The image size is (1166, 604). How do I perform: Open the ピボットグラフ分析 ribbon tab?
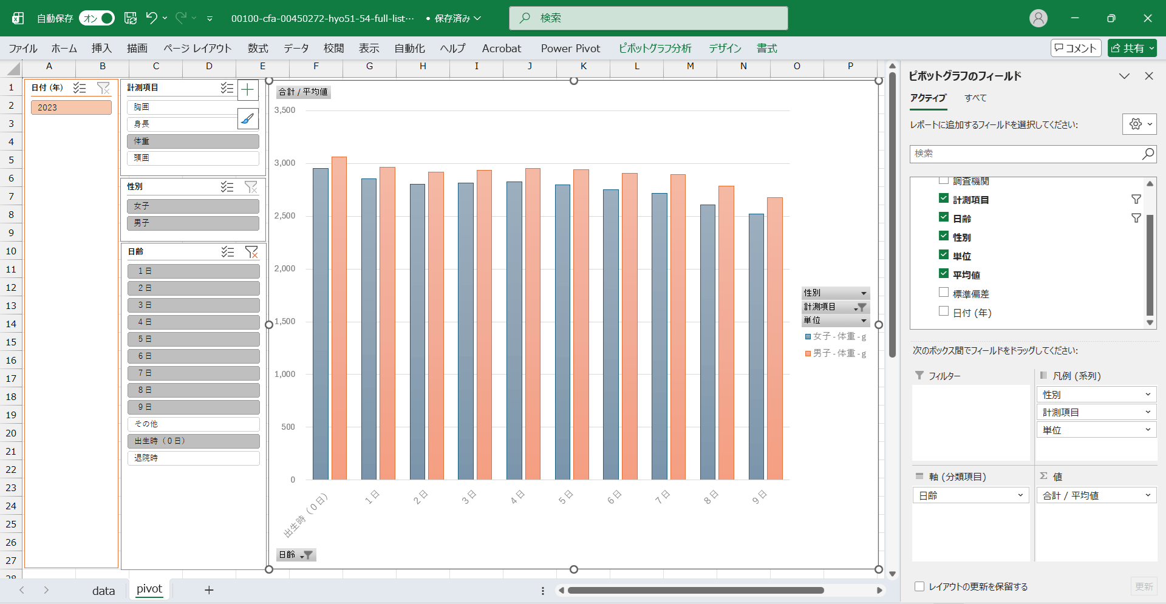click(x=655, y=49)
